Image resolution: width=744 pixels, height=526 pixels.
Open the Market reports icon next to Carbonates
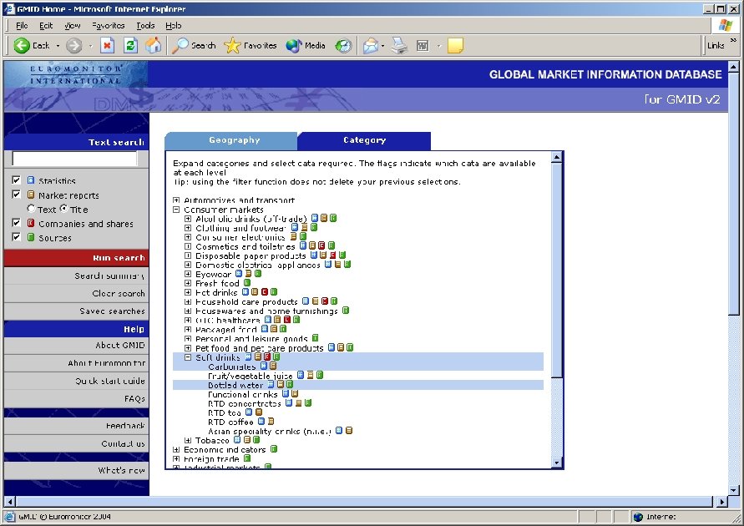(x=271, y=366)
